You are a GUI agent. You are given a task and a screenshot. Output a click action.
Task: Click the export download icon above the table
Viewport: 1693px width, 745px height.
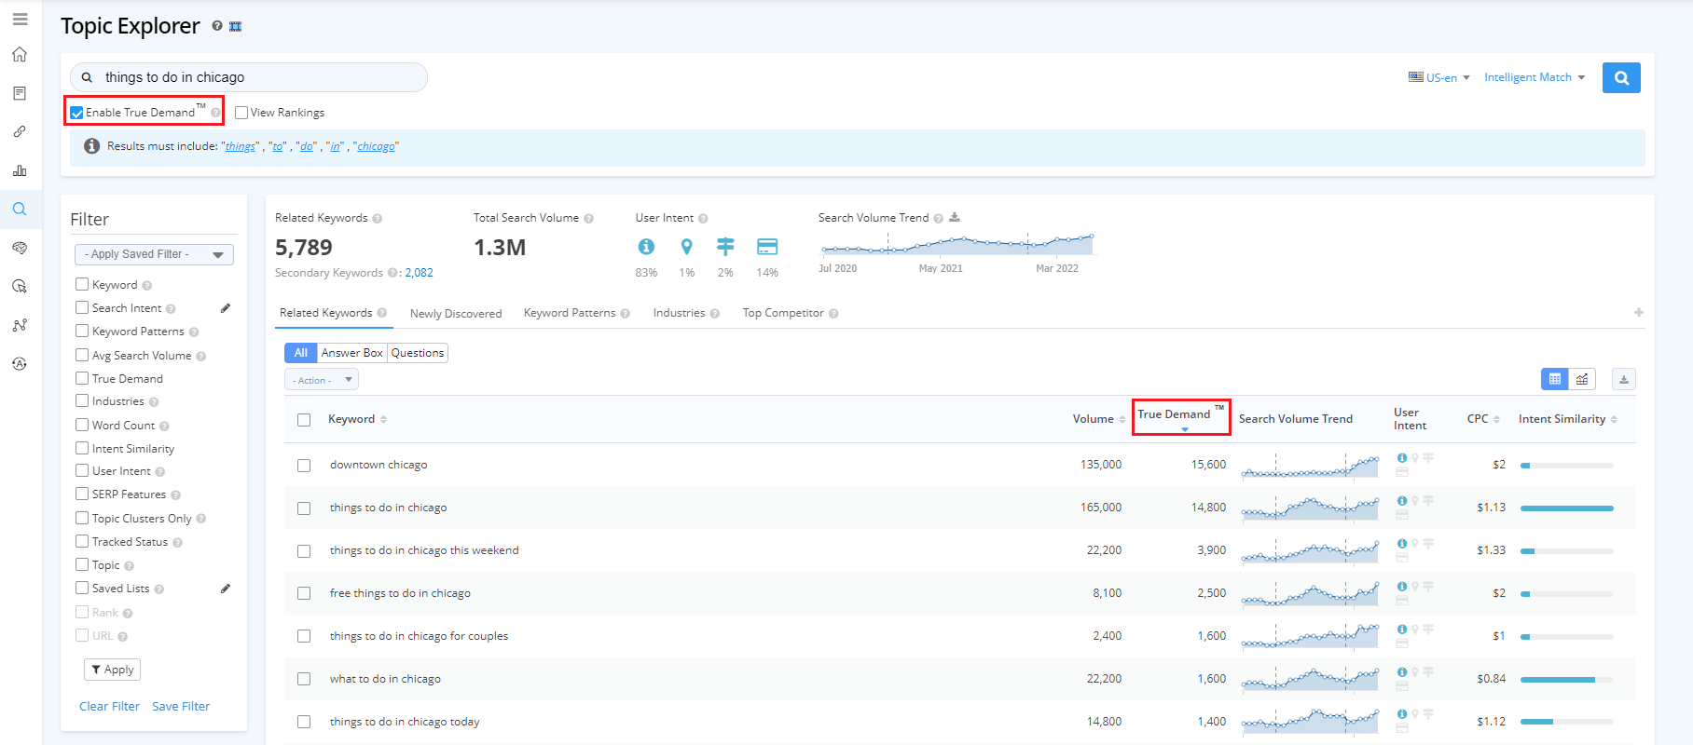[x=1623, y=379]
